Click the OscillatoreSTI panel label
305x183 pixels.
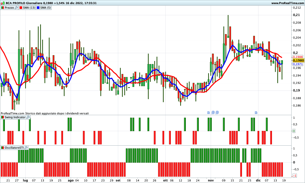coord(14,148)
